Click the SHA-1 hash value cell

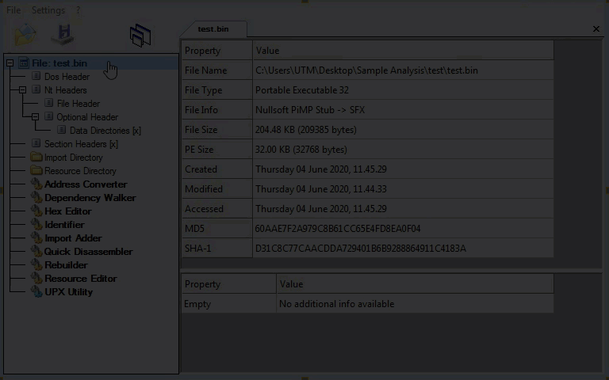coord(403,248)
